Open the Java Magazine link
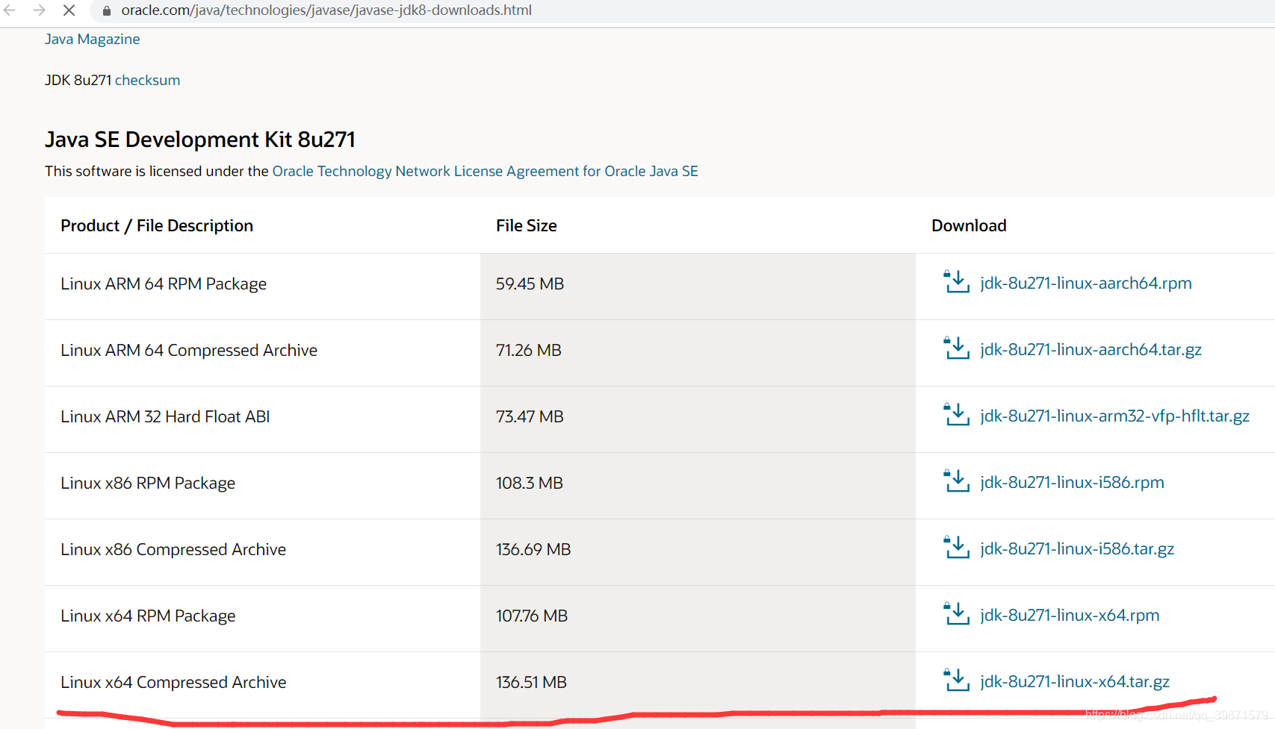This screenshot has height=729, width=1275. coord(92,39)
